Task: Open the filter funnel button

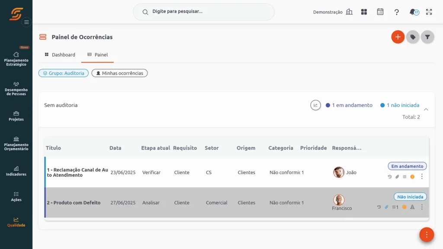Action: 427,37
